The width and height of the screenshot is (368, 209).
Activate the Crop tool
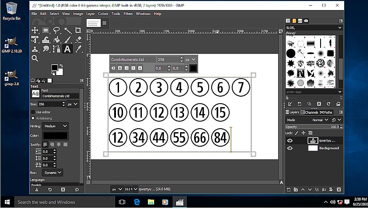click(78, 30)
